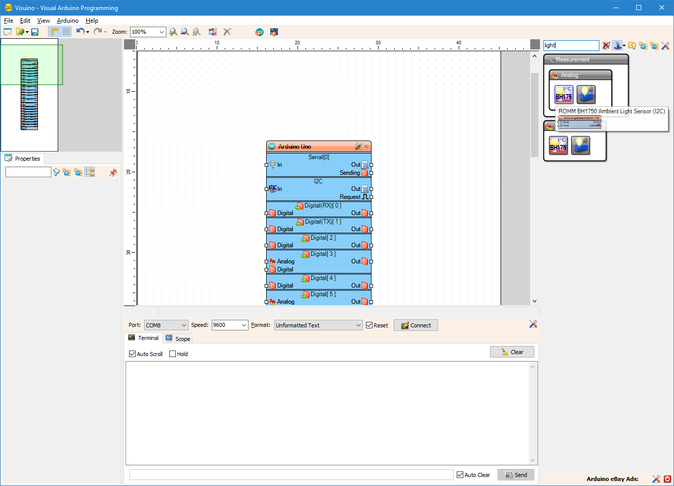Click the terminal disconnect wrench icon above Port settings
The height and width of the screenshot is (486, 674).
[x=533, y=324]
